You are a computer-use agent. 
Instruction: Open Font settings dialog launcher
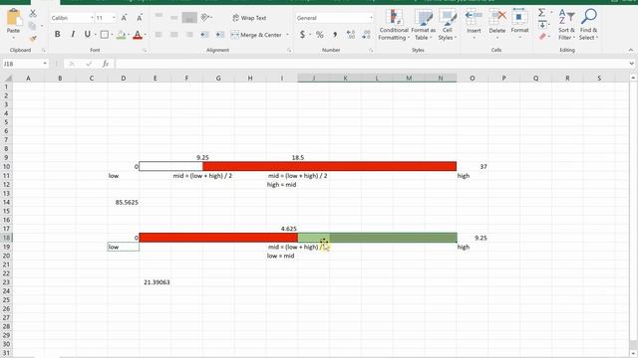145,51
